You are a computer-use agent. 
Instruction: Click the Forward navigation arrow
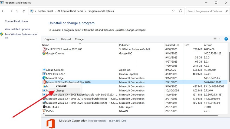pos(11,11)
